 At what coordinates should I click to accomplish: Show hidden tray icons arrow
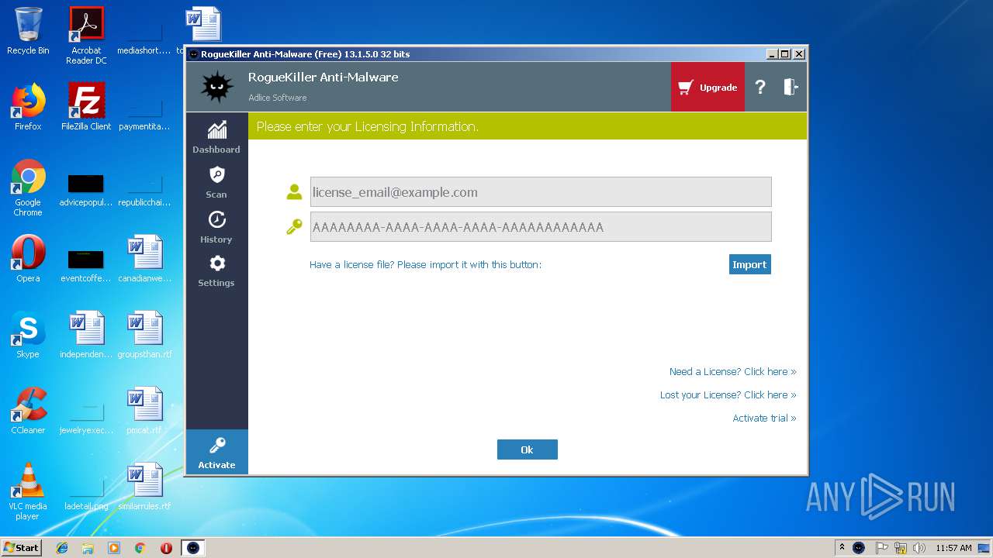click(842, 547)
